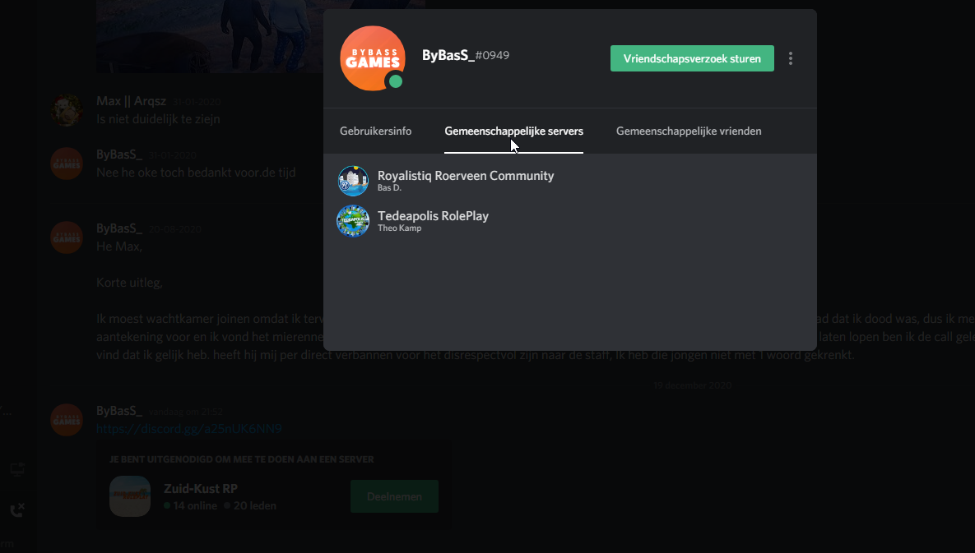Switch to the Gebruikersinfo tab
The width and height of the screenshot is (975, 553).
375,131
